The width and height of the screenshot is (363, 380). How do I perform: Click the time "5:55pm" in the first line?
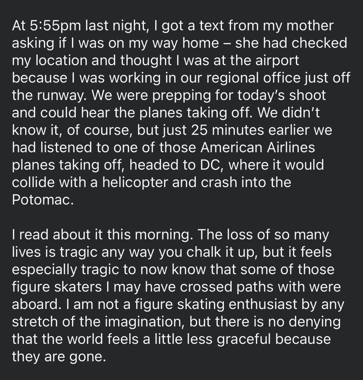pos(55,26)
